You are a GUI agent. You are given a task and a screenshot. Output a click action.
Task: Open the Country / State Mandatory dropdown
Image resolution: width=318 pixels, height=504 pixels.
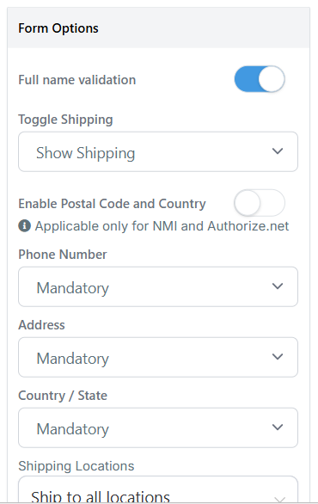point(158,427)
